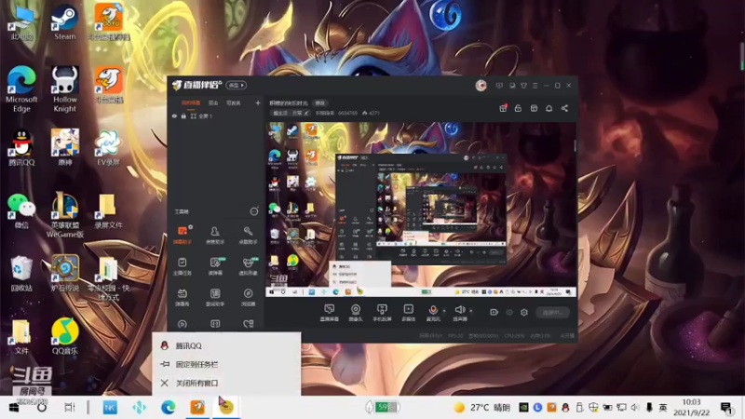This screenshot has width=745, height=419.
Task: Open the 录屏文件 folder on the desktop
Action: click(108, 211)
